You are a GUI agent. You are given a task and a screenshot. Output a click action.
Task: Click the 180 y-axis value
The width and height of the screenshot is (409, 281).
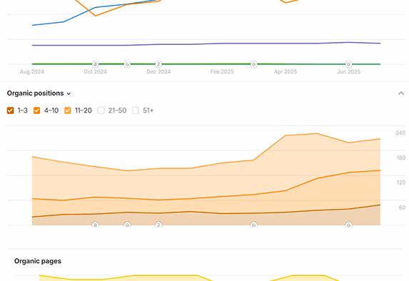click(x=401, y=158)
